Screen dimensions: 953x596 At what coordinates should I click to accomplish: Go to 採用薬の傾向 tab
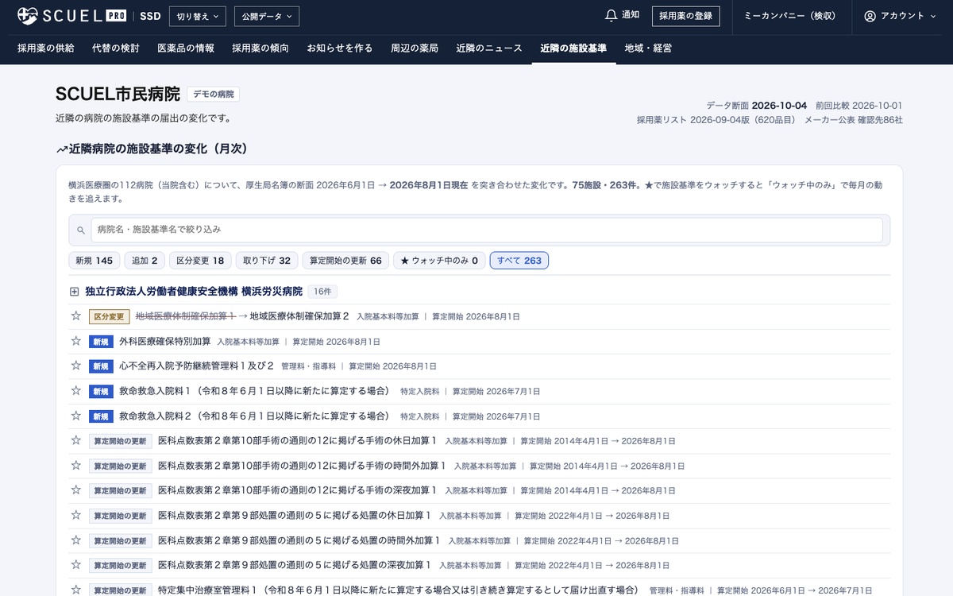(260, 48)
